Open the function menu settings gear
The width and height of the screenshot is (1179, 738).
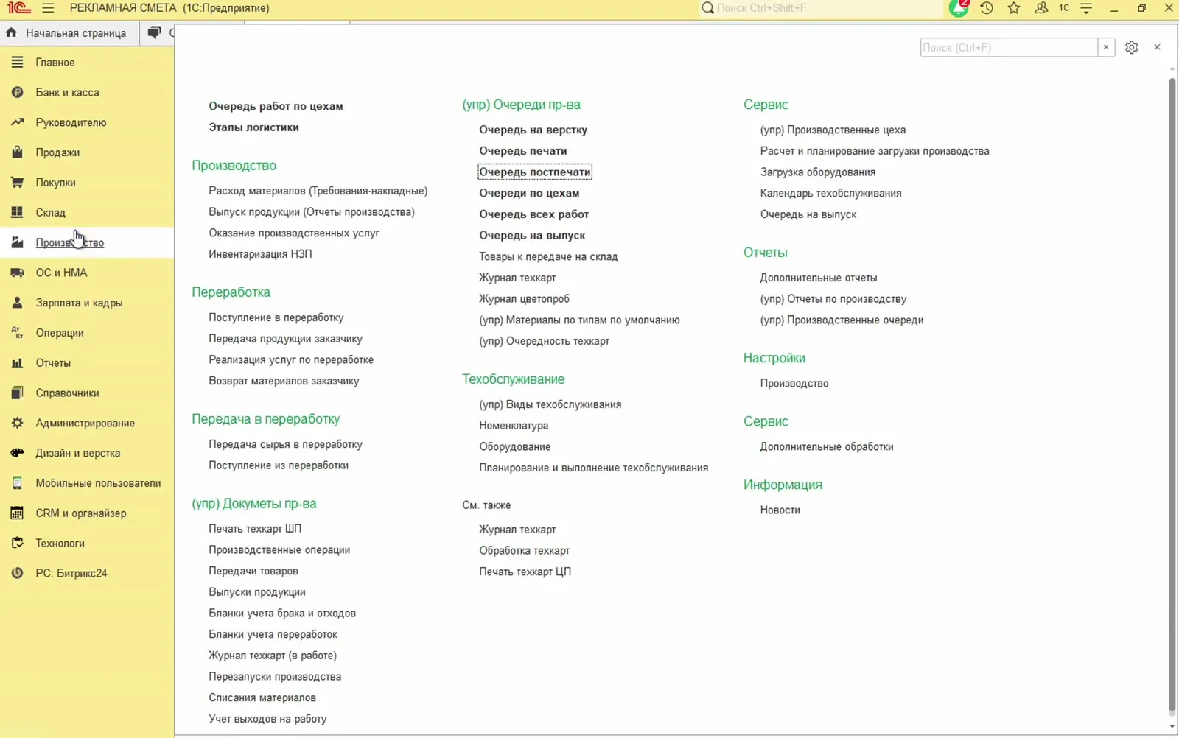click(1132, 47)
